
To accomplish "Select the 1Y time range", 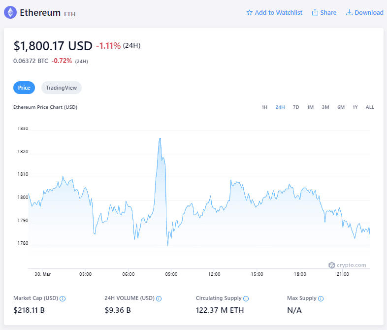I will coord(355,107).
